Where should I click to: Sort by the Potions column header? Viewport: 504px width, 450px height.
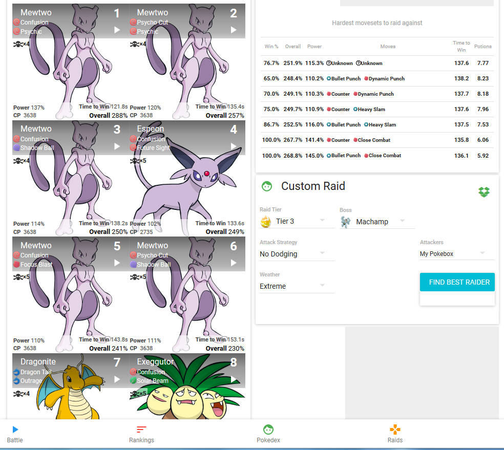coord(483,47)
